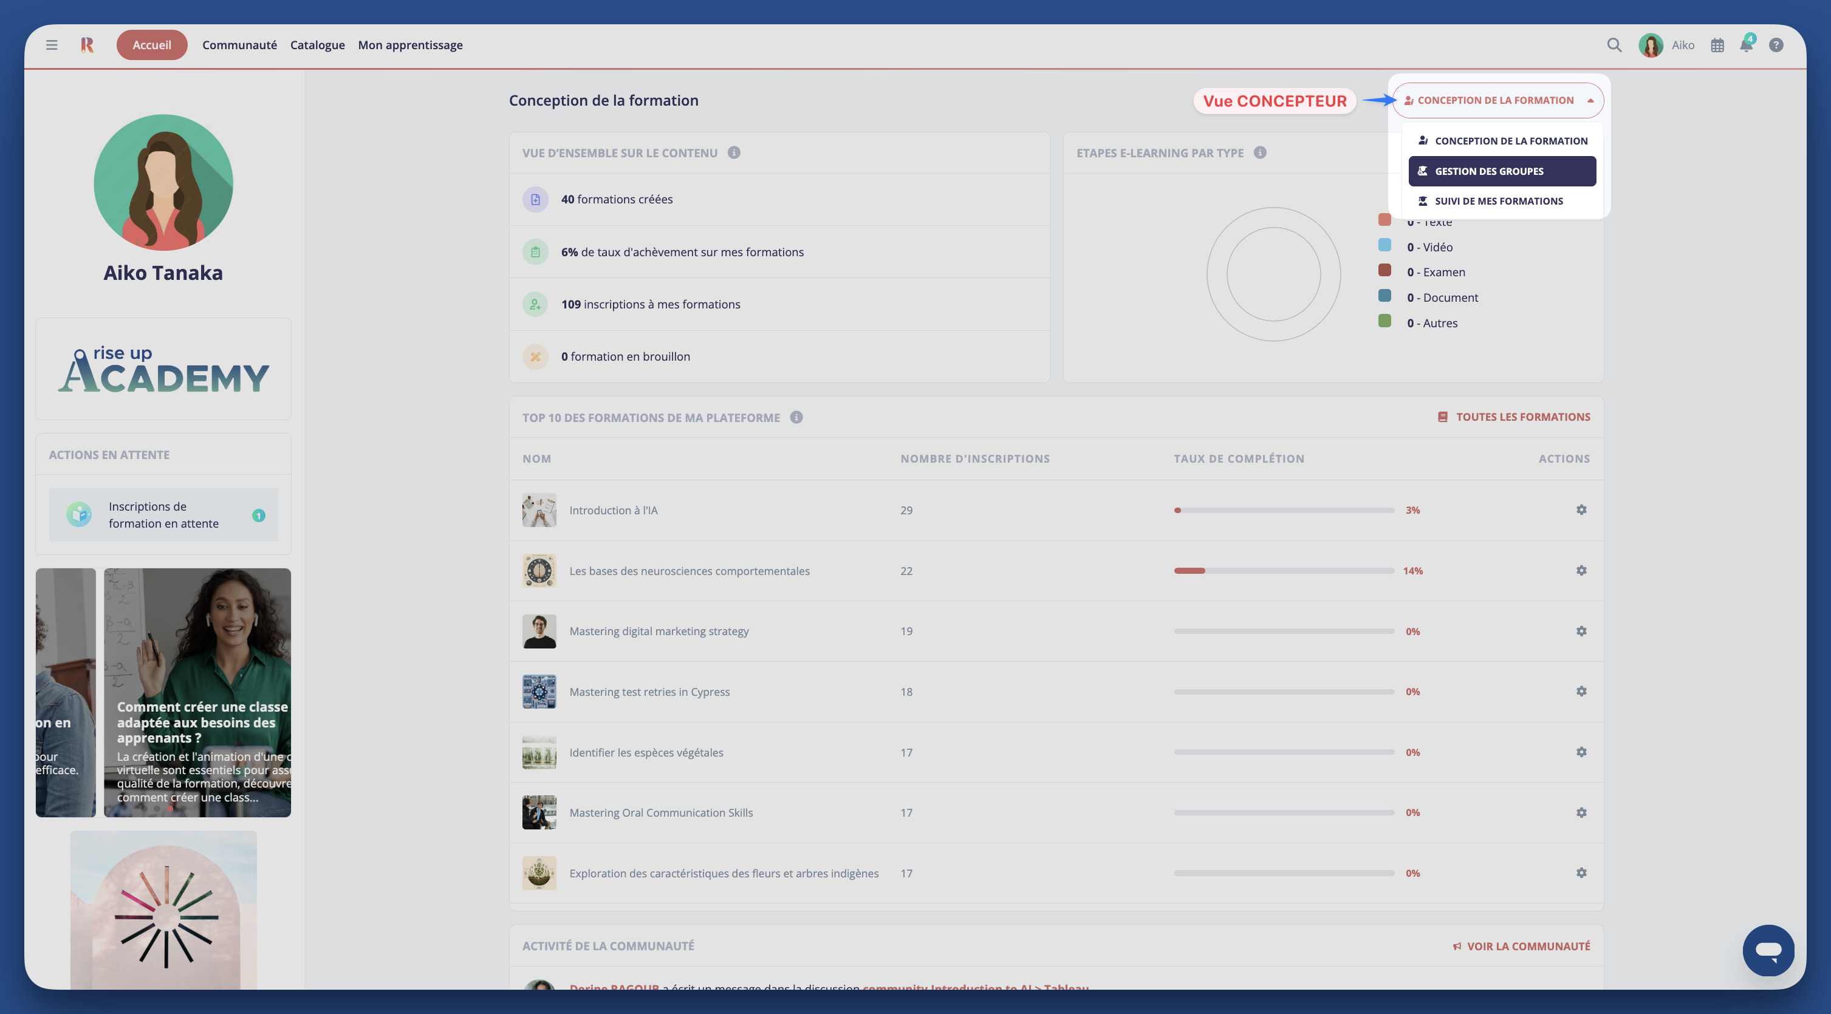Viewport: 1831px width, 1014px height.
Task: Click the search magnifier icon
Action: point(1614,45)
